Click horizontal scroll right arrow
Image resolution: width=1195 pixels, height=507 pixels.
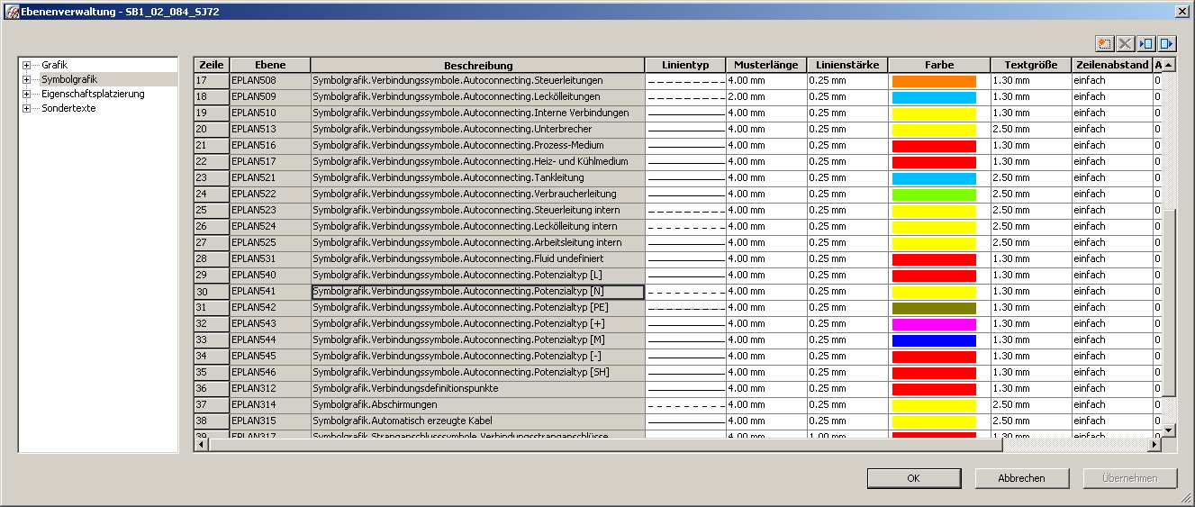click(x=1154, y=445)
